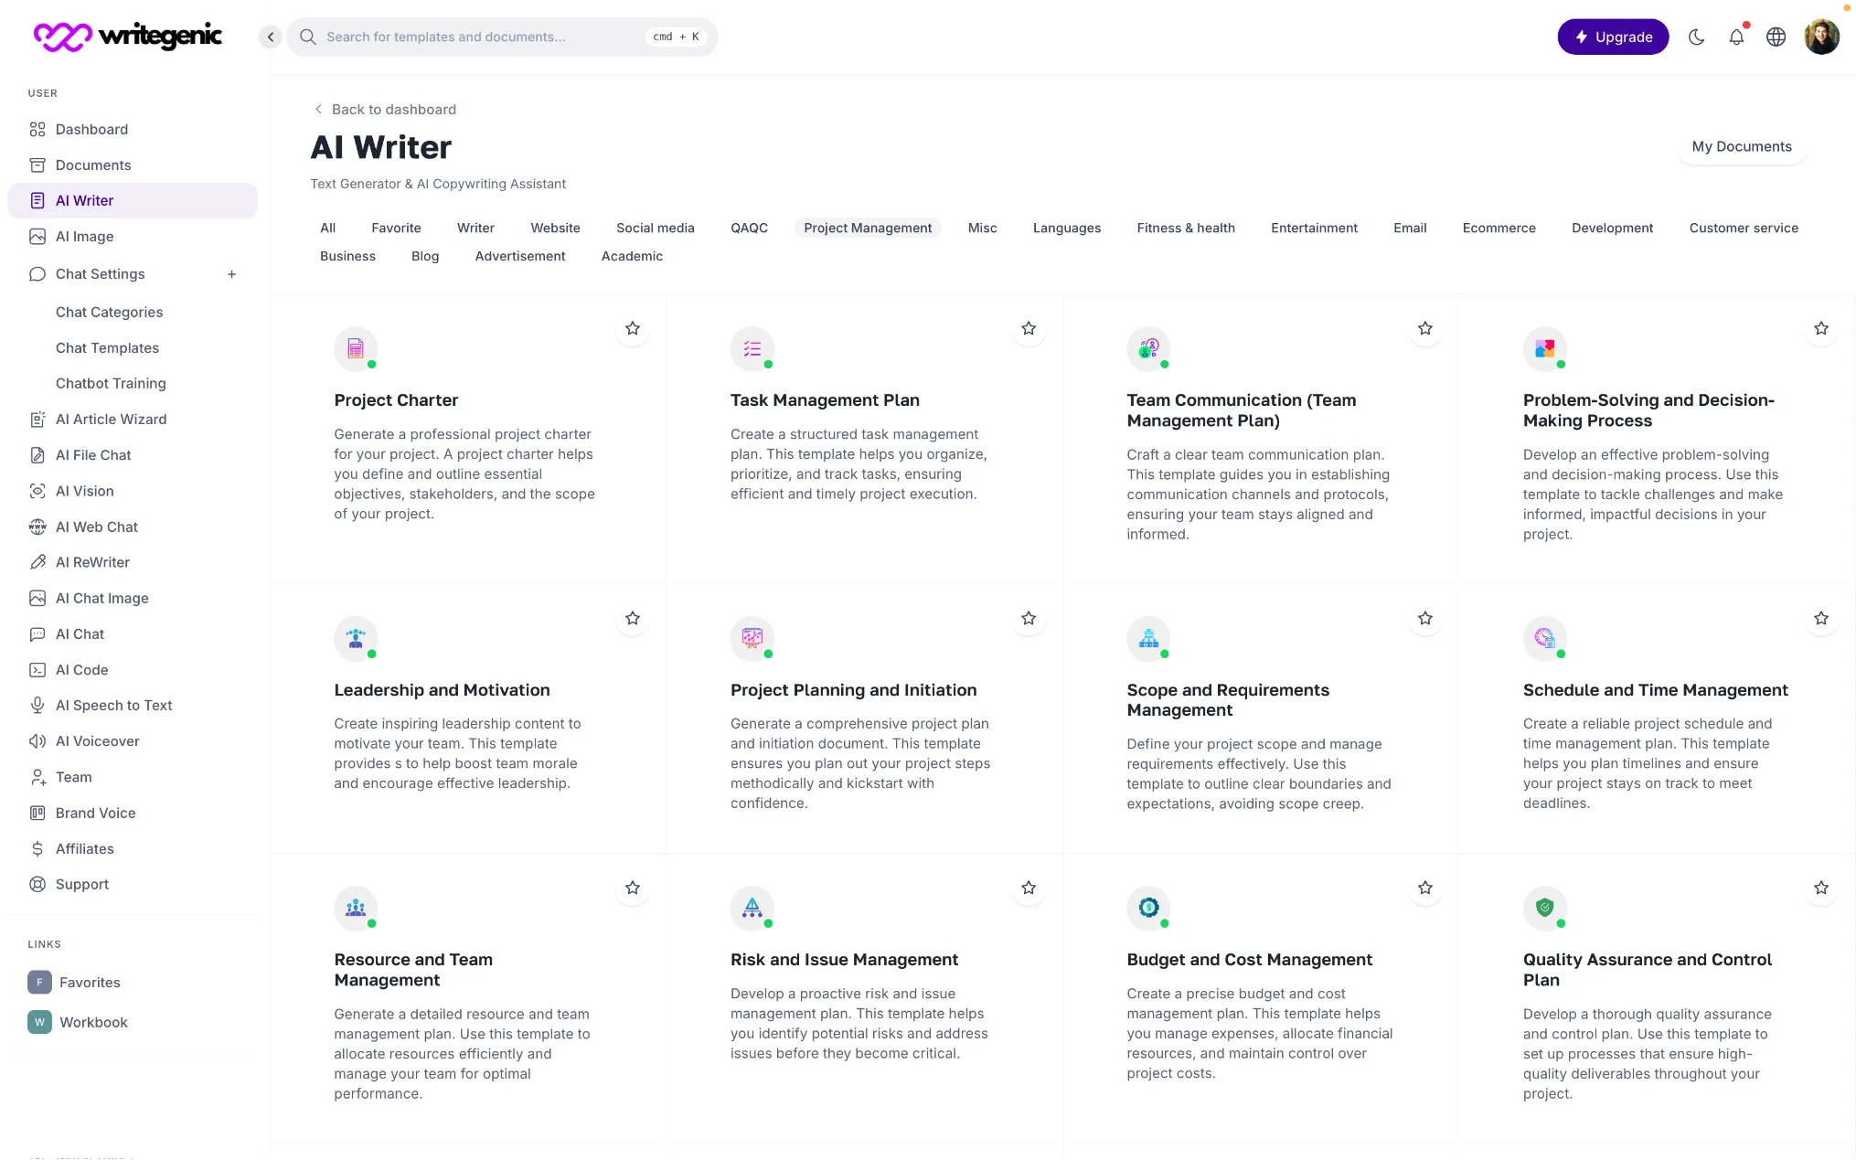The height and width of the screenshot is (1160, 1856).
Task: Select Project Management tab
Action: point(868,228)
